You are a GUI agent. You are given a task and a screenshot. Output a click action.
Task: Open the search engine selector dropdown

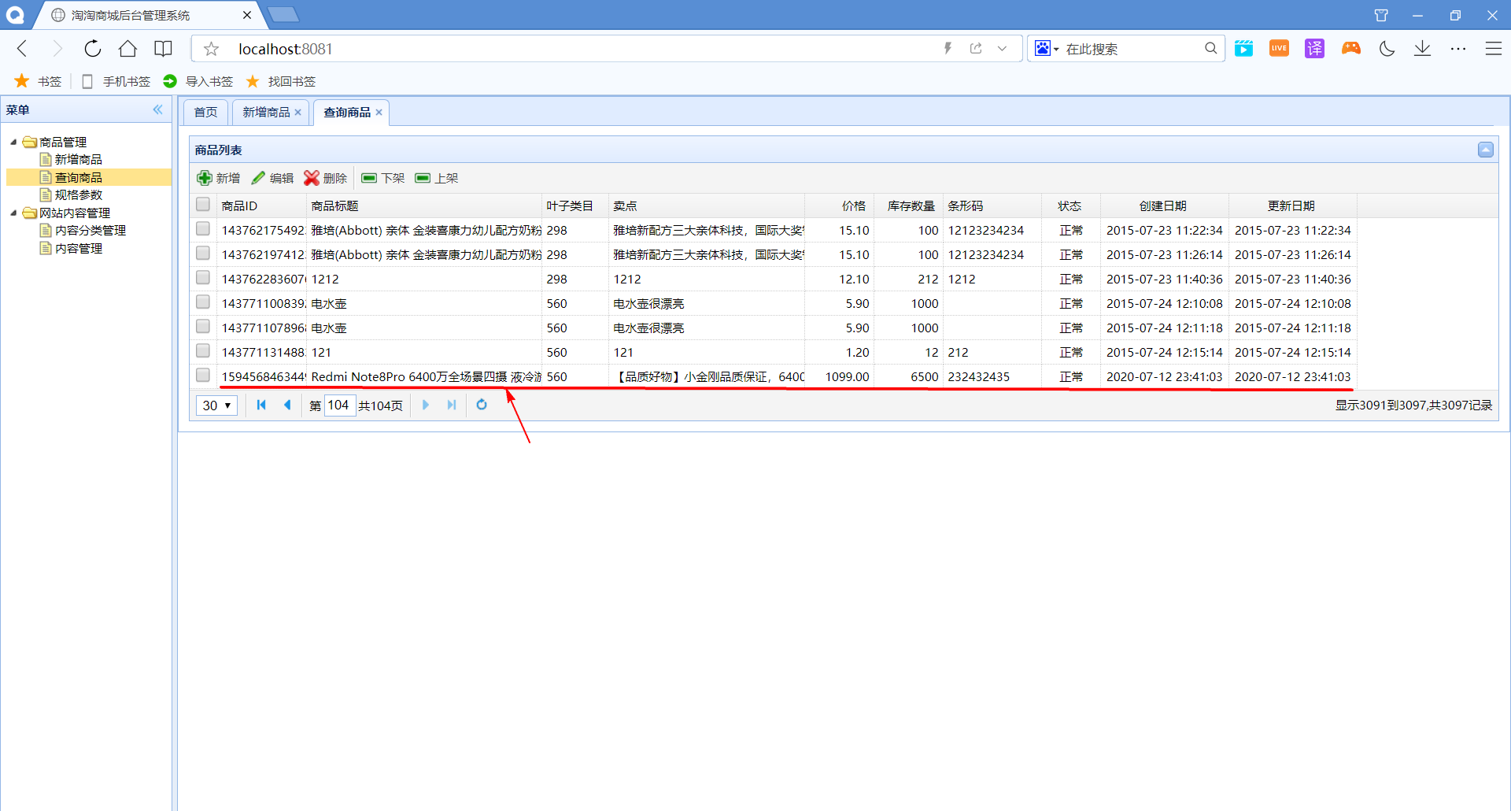[1047, 49]
